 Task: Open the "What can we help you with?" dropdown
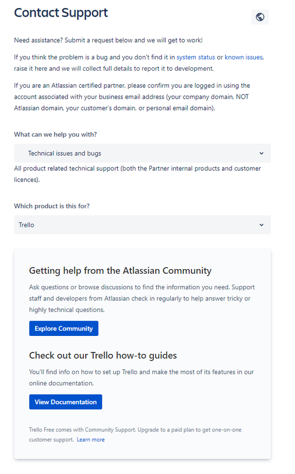coord(142,153)
